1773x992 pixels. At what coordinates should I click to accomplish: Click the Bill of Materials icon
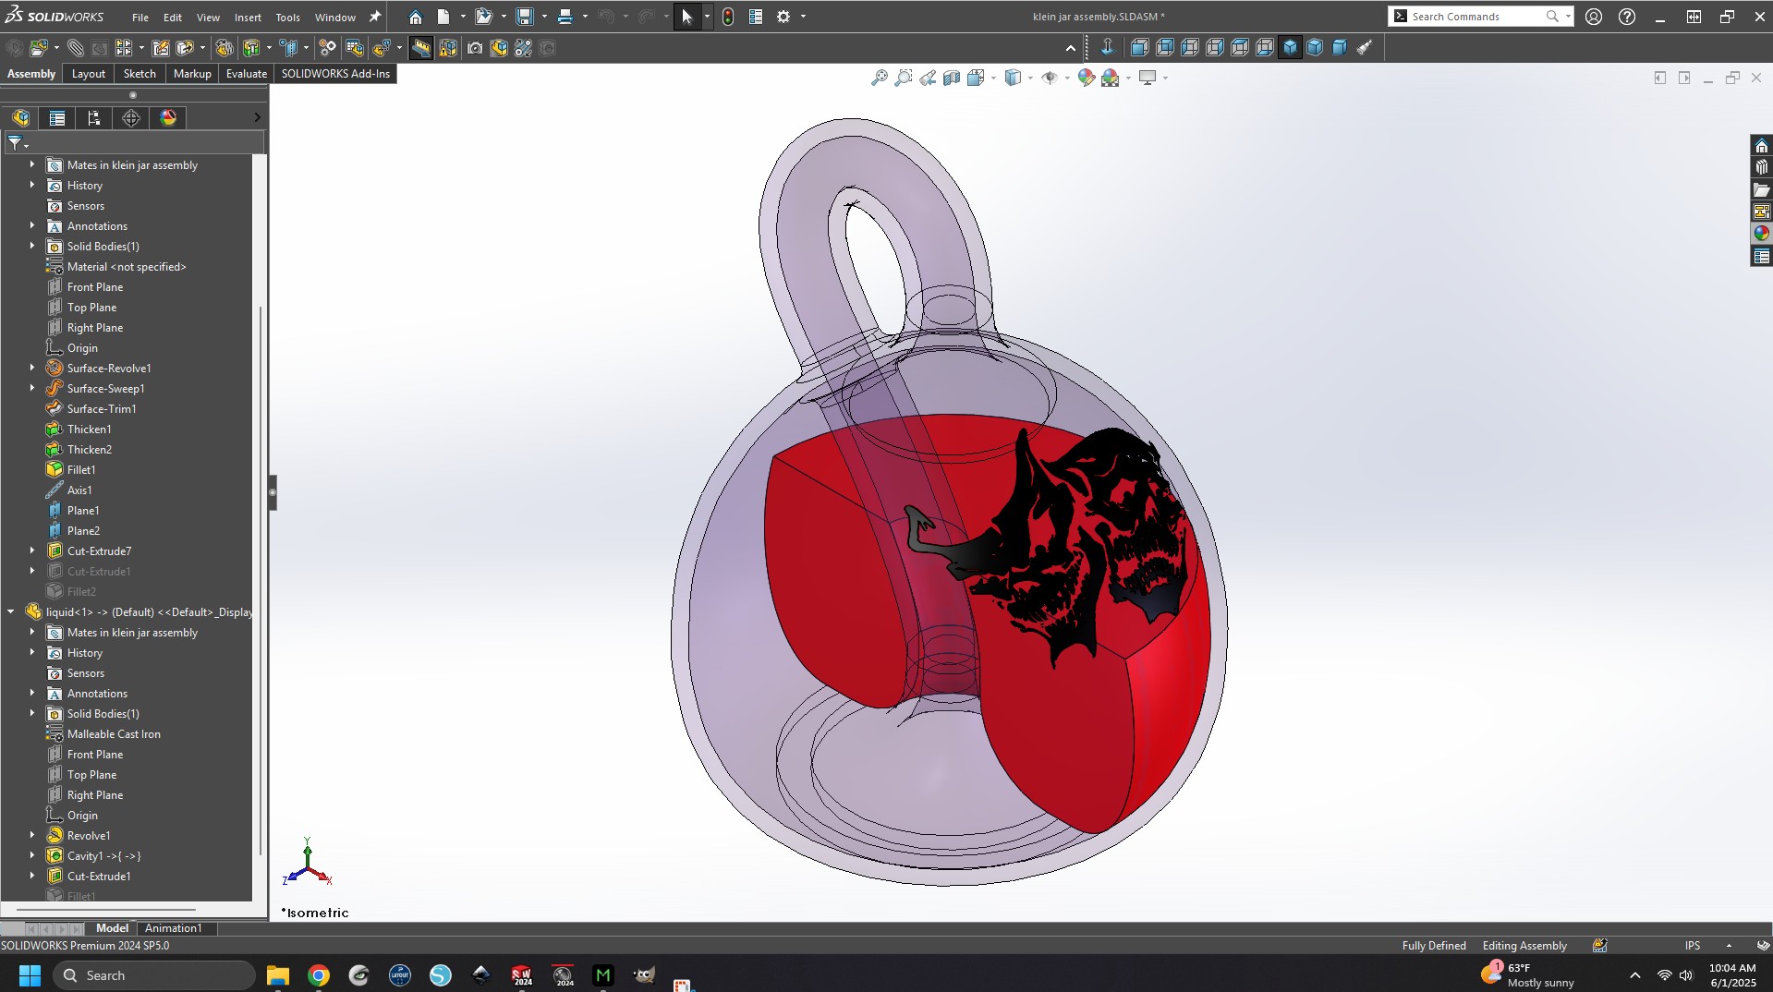click(x=355, y=48)
